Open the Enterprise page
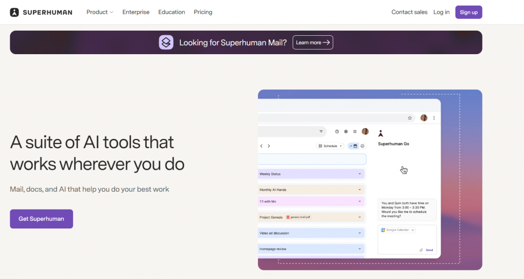The height and width of the screenshot is (279, 524). point(136,12)
